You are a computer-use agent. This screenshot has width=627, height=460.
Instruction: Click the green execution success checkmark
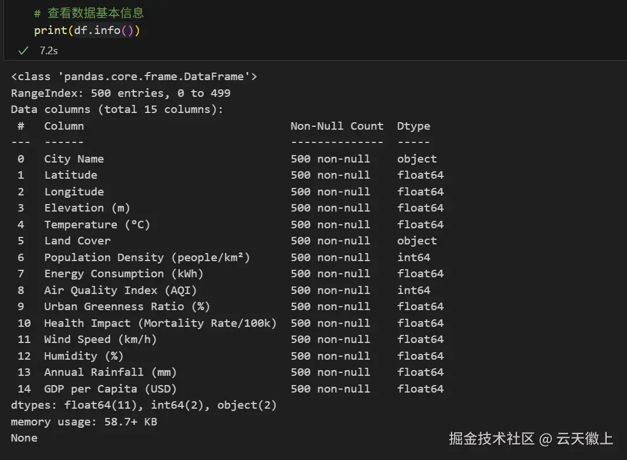coord(24,51)
